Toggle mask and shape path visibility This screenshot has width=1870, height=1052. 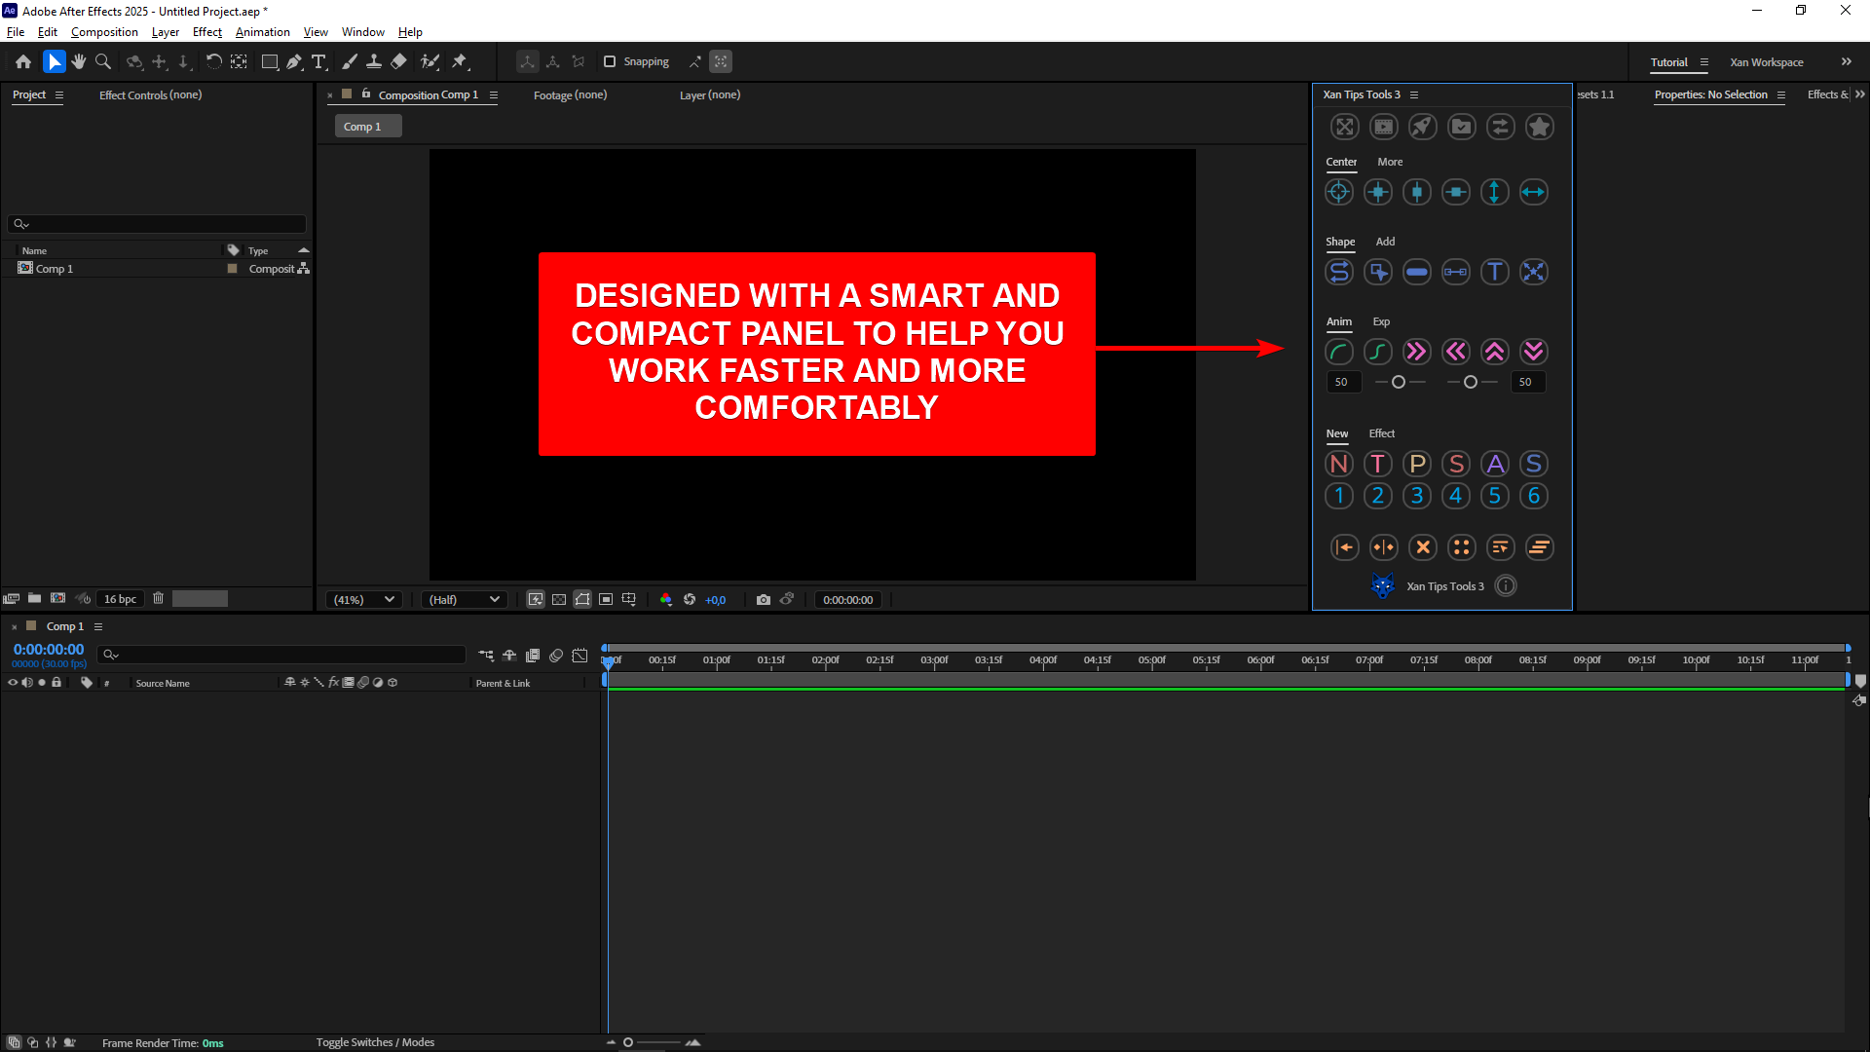click(x=582, y=599)
